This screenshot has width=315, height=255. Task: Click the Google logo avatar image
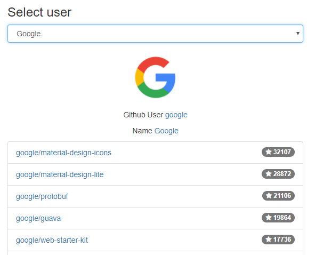coord(155,77)
